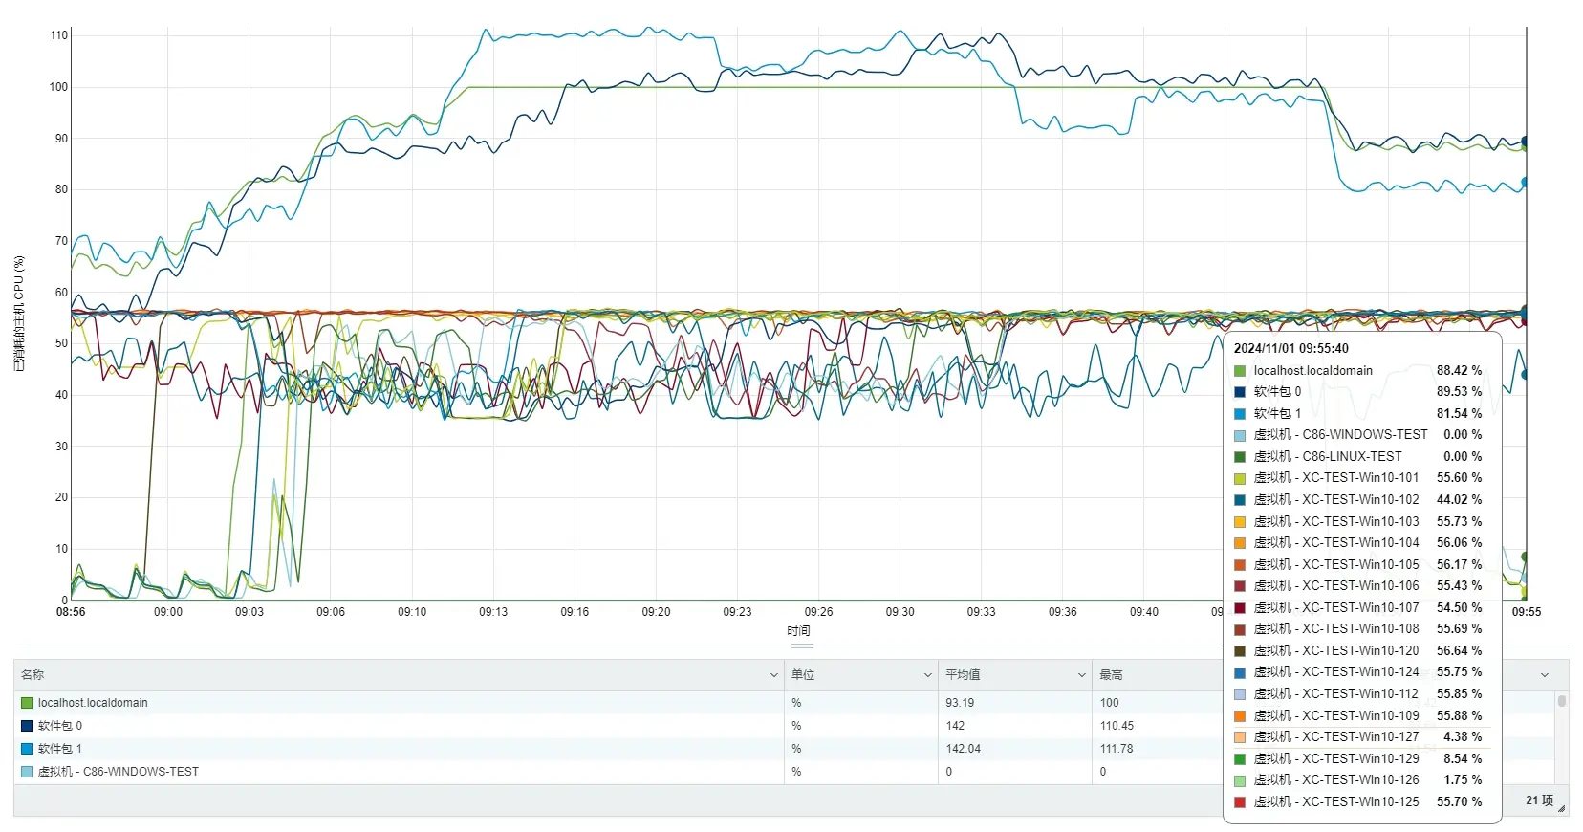Click the resize grip at table corner
1583x832 pixels.
[x=1561, y=809]
